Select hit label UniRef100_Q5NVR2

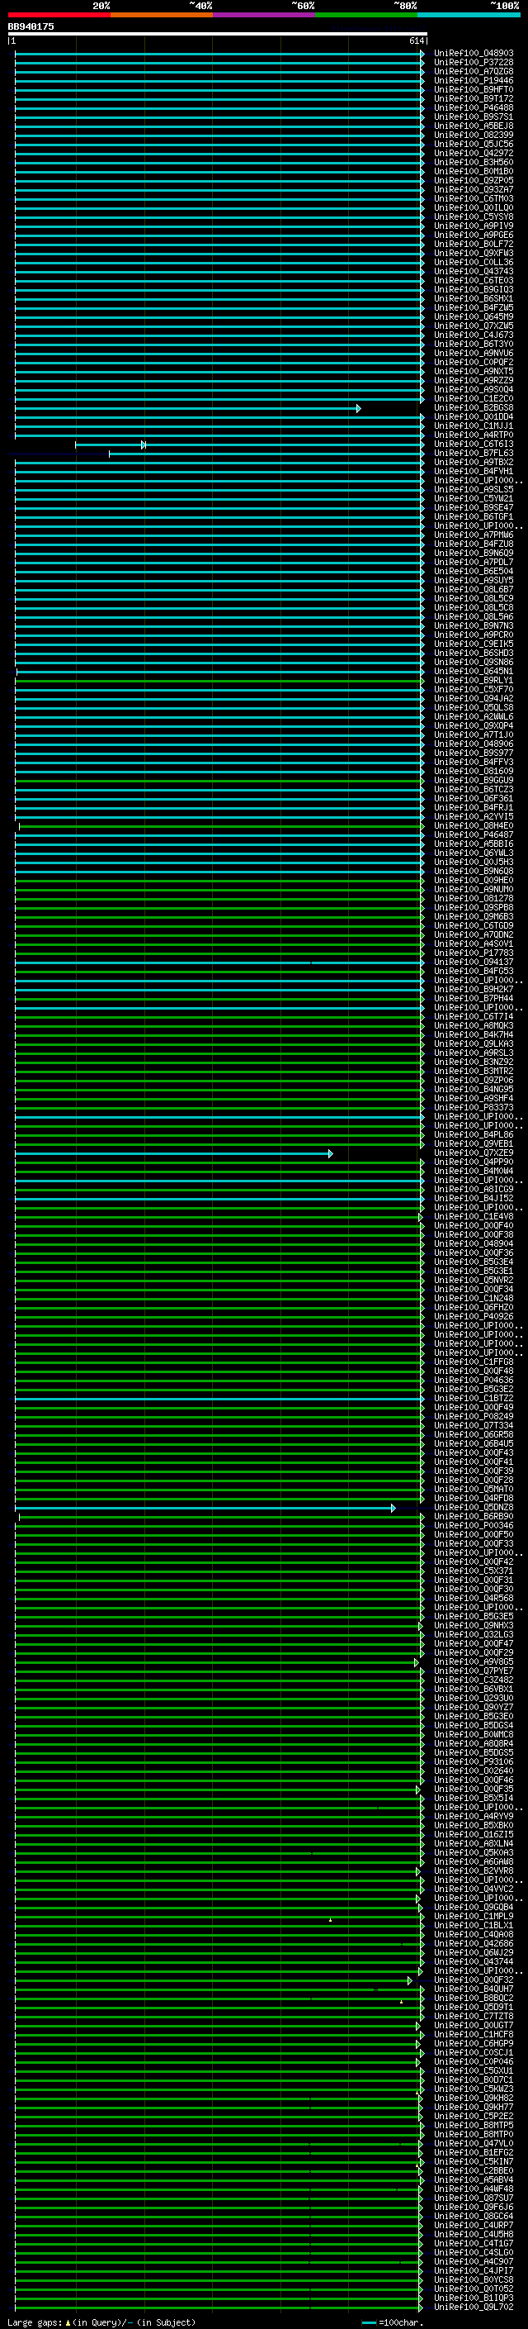[474, 1281]
